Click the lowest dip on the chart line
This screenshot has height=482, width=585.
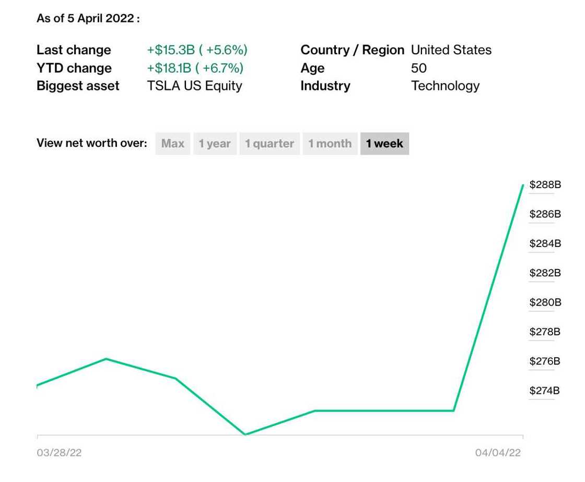pos(245,434)
